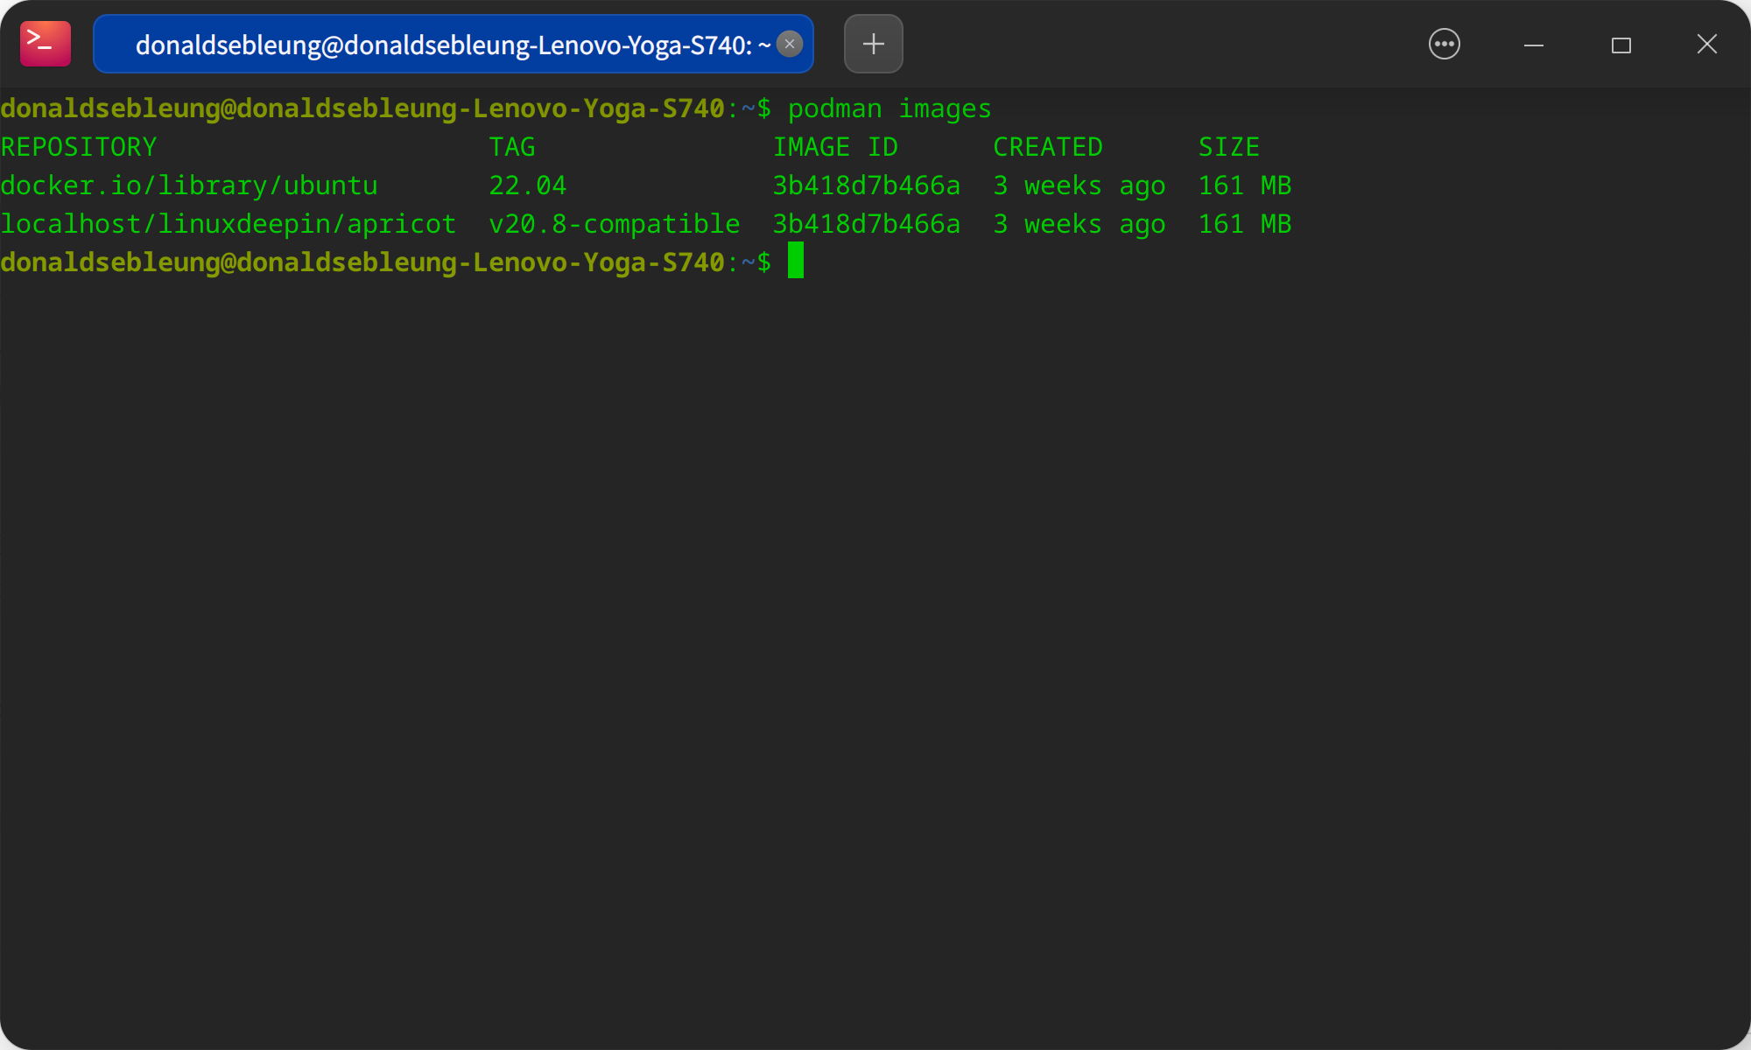Click the v20.8-compatible tag text
The width and height of the screenshot is (1751, 1050).
(x=614, y=223)
